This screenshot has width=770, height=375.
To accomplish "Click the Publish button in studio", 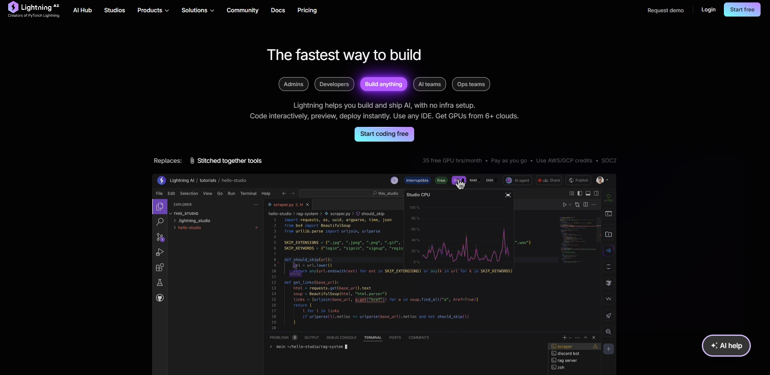I will pos(579,180).
